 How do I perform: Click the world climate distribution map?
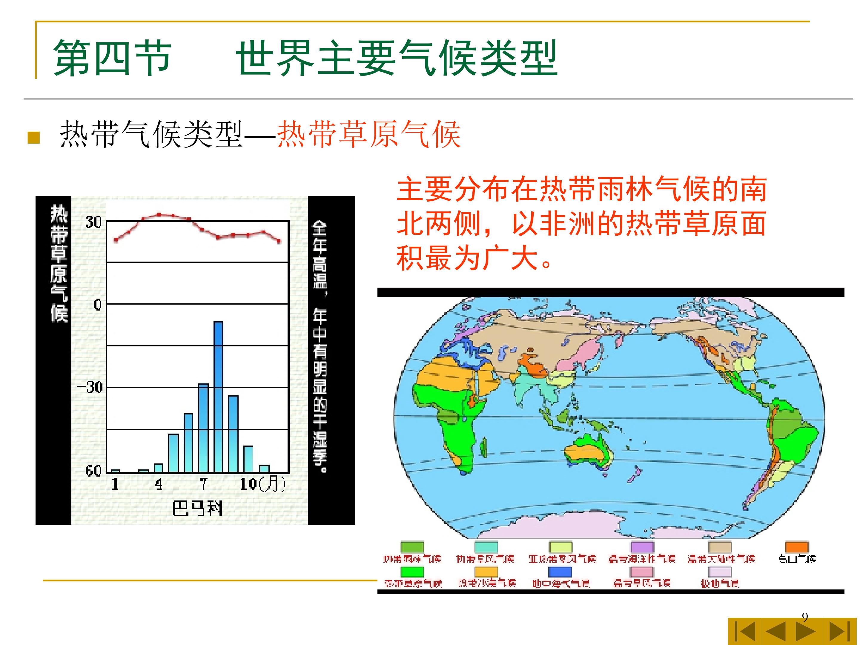click(x=610, y=418)
